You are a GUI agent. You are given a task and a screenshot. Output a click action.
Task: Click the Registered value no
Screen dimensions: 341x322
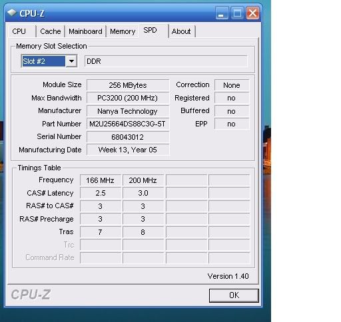pyautogui.click(x=232, y=98)
